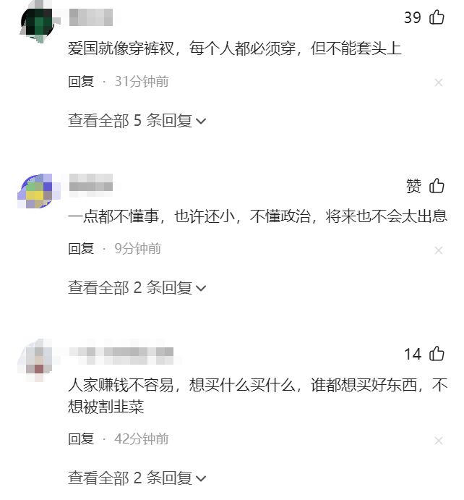Image resolution: width=464 pixels, height=500 pixels.
Task: Open the first commenter's dark green avatar
Action: pyautogui.click(x=39, y=22)
